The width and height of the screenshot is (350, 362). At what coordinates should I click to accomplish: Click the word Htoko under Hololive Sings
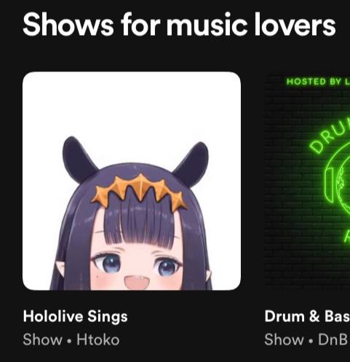pyautogui.click(x=98, y=339)
